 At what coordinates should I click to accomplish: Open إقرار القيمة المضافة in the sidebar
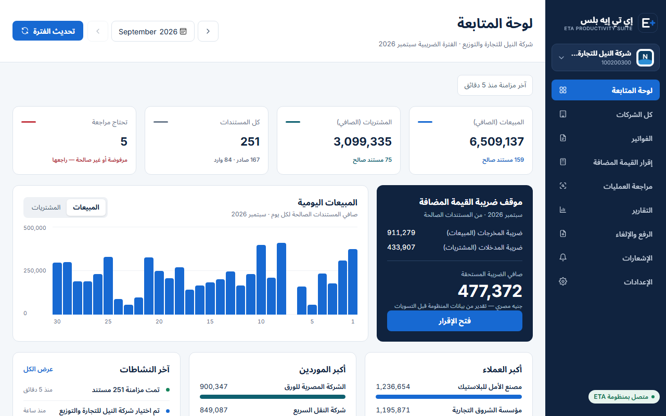pyautogui.click(x=606, y=162)
